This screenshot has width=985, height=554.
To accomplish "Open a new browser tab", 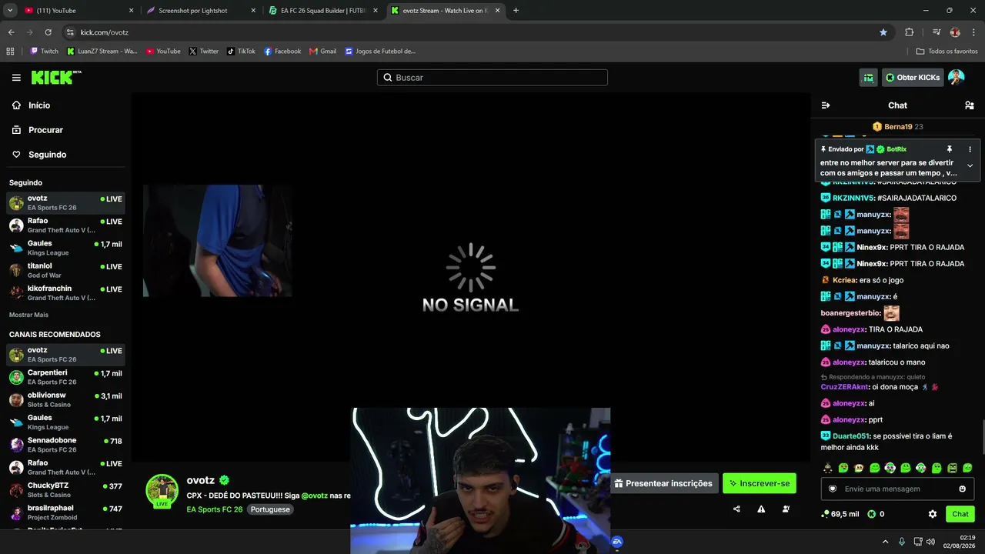I will 516,11.
